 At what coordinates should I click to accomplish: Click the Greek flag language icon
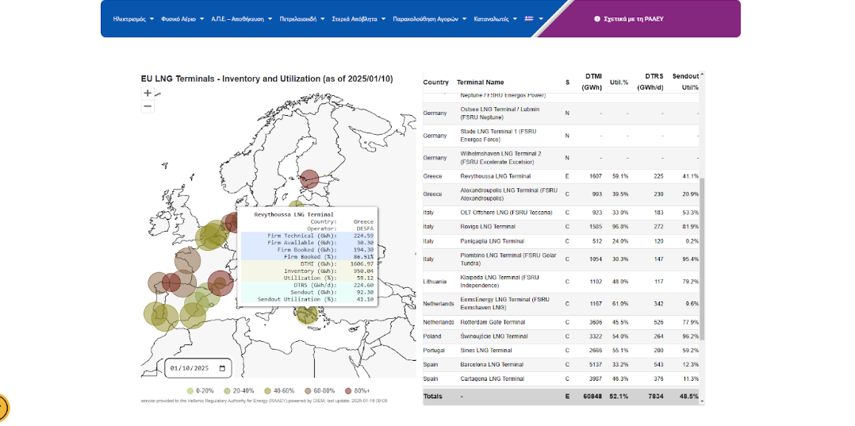529,18
